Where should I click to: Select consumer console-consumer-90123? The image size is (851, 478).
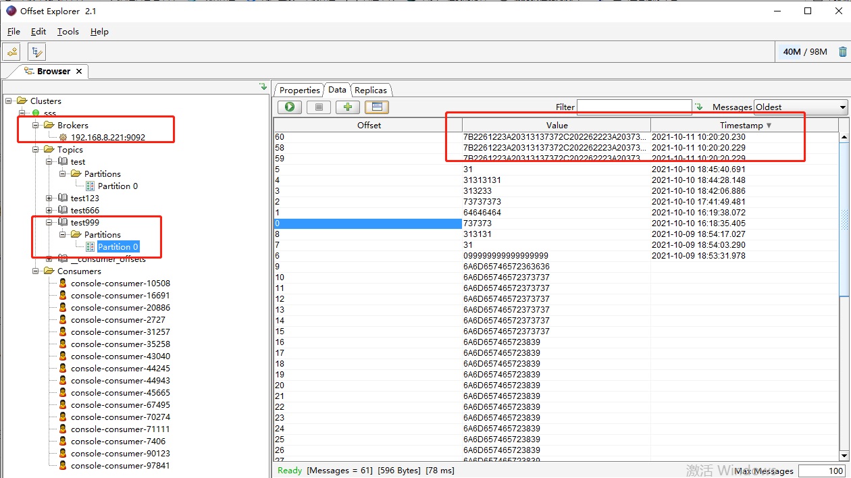click(x=120, y=453)
